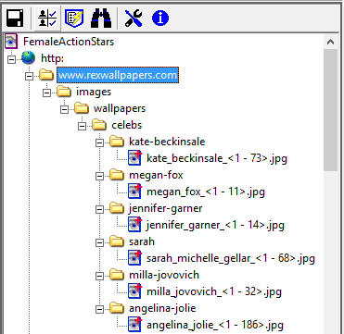This screenshot has width=344, height=334.
Task: Select the wallpapers folder
Action: (120, 108)
